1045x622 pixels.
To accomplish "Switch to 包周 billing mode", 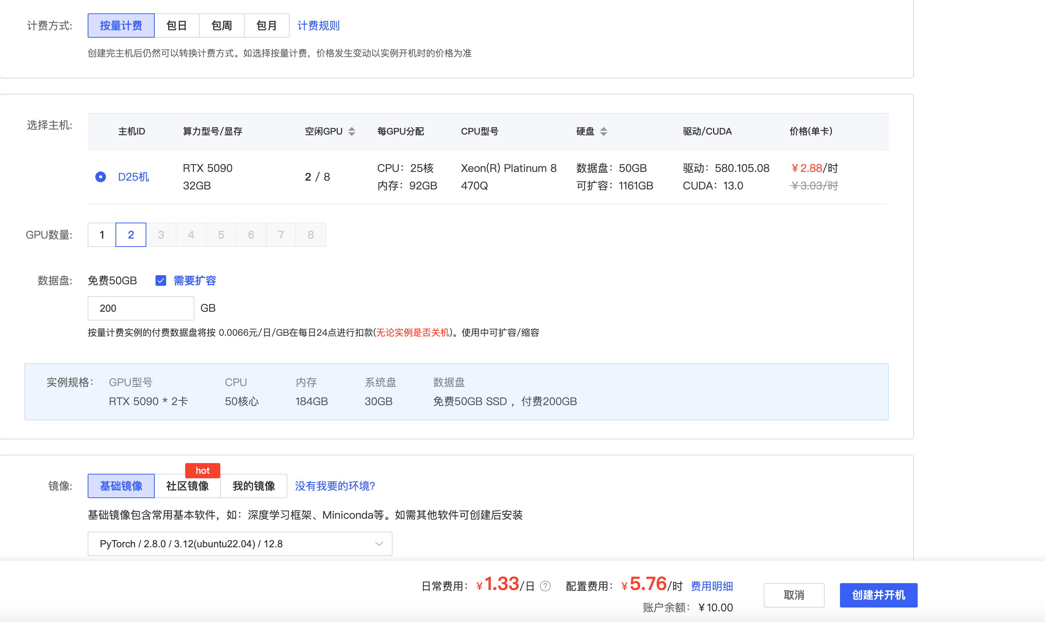I will 221,26.
